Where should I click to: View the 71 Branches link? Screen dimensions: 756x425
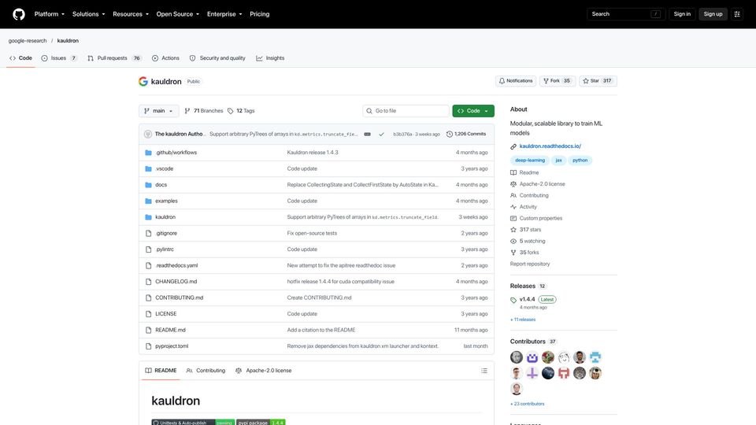point(203,111)
